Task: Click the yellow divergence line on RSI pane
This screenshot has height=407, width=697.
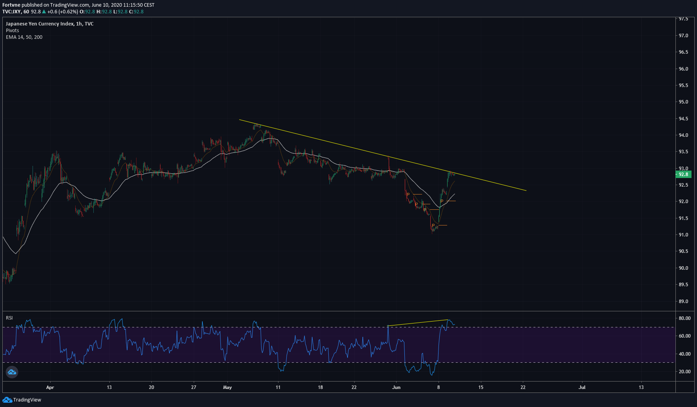Action: click(x=418, y=323)
